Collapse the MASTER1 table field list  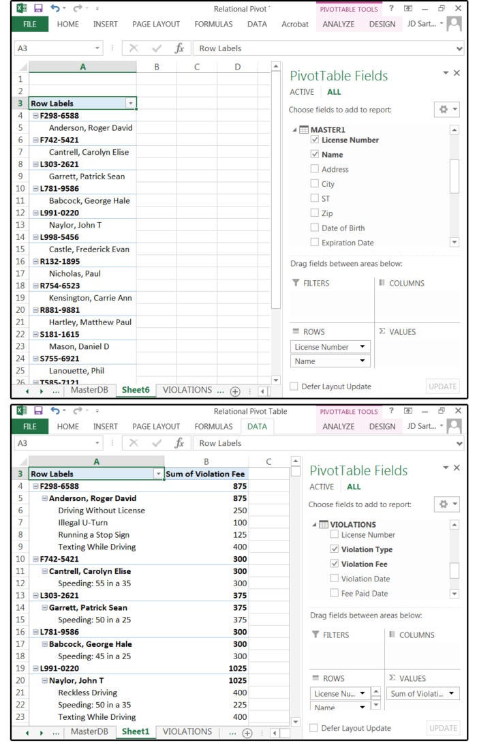pos(294,130)
